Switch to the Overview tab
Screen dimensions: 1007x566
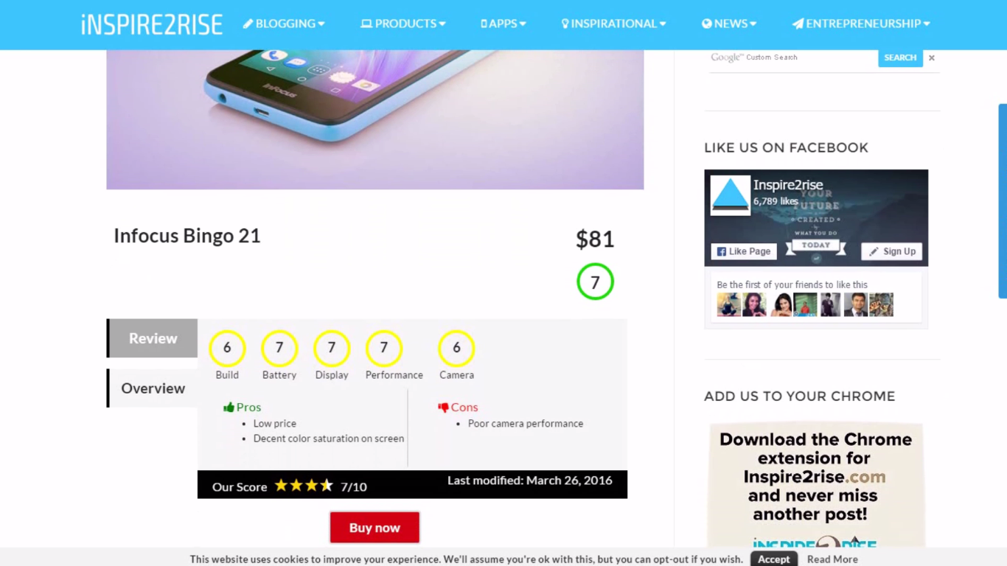(153, 388)
